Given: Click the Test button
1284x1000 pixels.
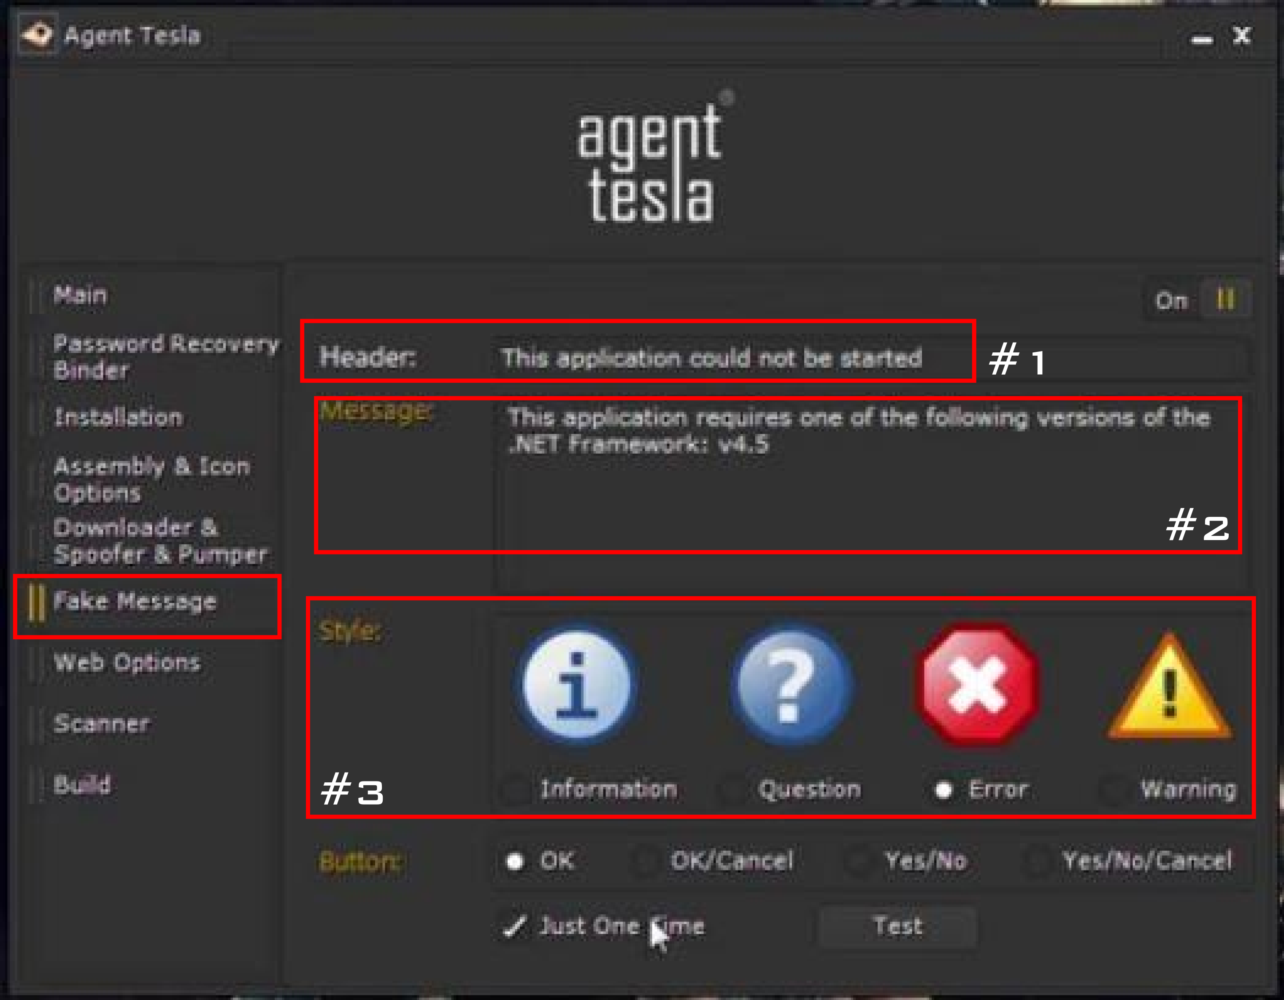Looking at the screenshot, I should click(898, 927).
